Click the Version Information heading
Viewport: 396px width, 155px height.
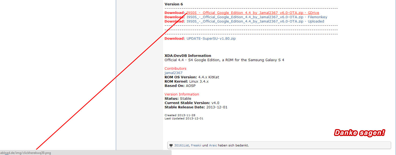pos(182,94)
